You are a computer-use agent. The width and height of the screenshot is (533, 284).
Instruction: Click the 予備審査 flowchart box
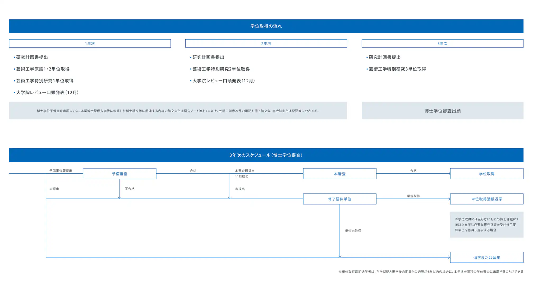[x=120, y=174]
